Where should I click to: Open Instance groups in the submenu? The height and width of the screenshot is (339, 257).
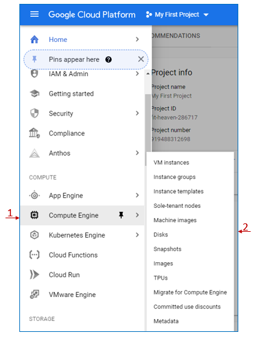(174, 177)
